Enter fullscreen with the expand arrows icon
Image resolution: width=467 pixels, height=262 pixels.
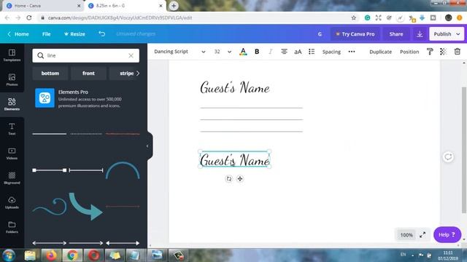coord(422,235)
